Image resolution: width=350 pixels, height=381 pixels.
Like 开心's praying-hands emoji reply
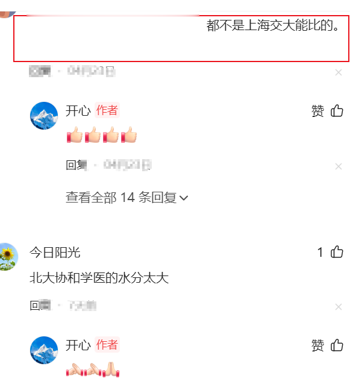(x=337, y=345)
